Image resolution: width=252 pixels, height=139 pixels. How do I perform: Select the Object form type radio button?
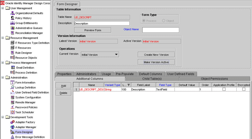[x=164, y=20]
